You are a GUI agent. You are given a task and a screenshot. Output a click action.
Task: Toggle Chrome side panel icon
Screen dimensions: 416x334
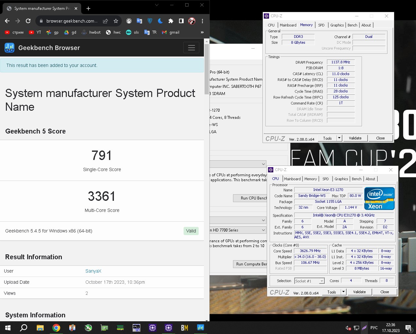pyautogui.click(x=181, y=21)
